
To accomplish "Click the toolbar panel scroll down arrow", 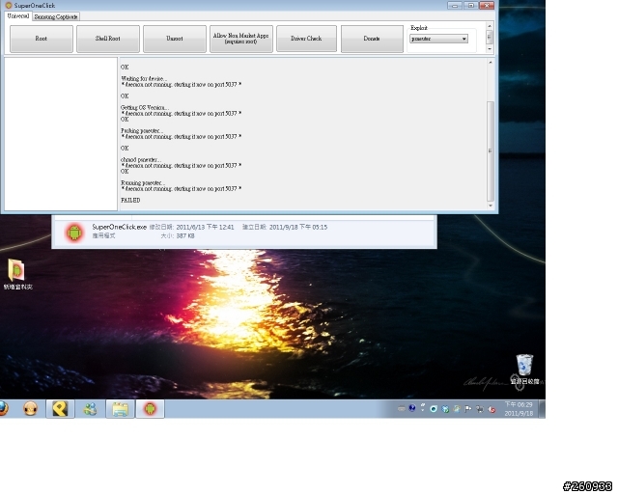I will tap(490, 49).
